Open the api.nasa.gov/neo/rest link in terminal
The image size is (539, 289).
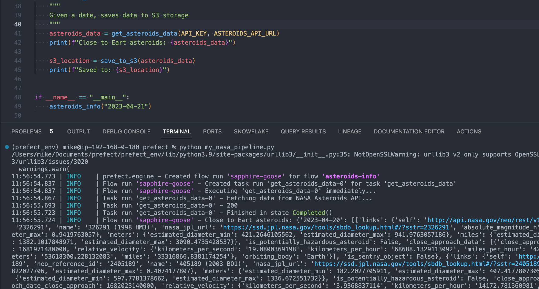tap(483, 220)
